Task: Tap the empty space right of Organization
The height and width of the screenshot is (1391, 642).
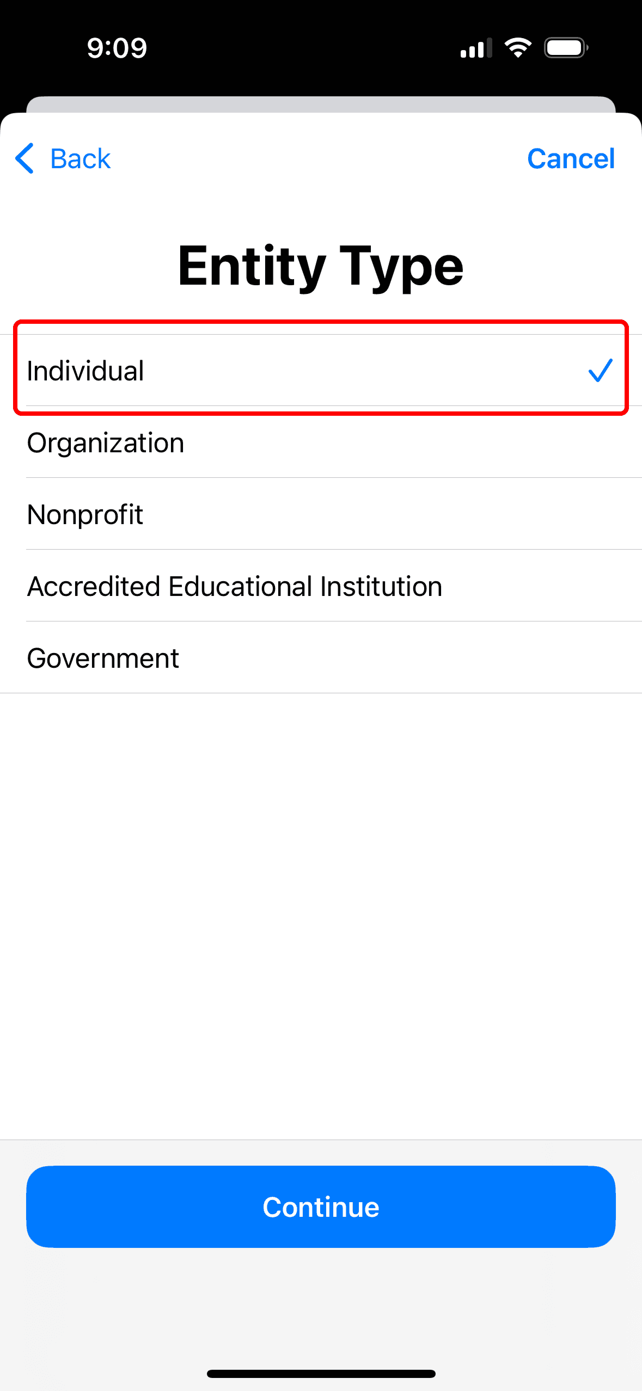Action: coord(414,443)
